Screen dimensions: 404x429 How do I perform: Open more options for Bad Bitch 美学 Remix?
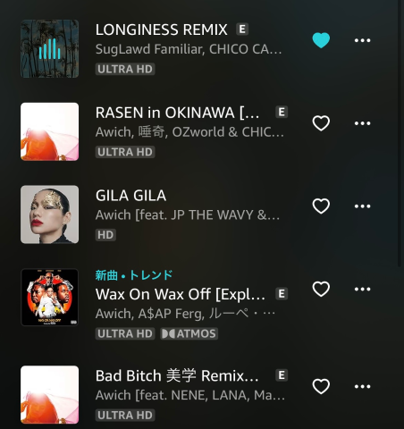pyautogui.click(x=362, y=386)
